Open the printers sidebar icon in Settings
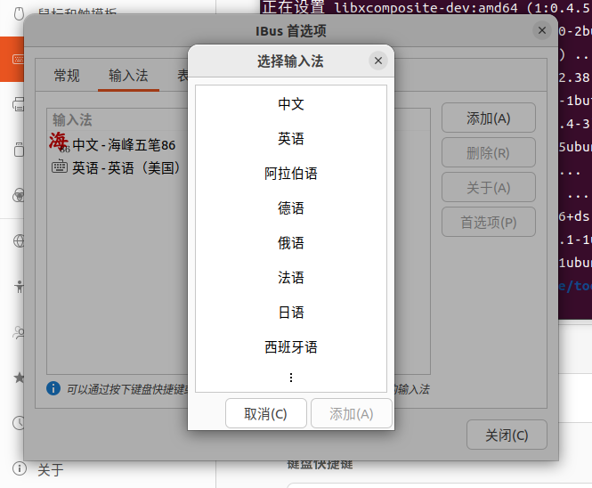592x488 pixels. coord(19,104)
